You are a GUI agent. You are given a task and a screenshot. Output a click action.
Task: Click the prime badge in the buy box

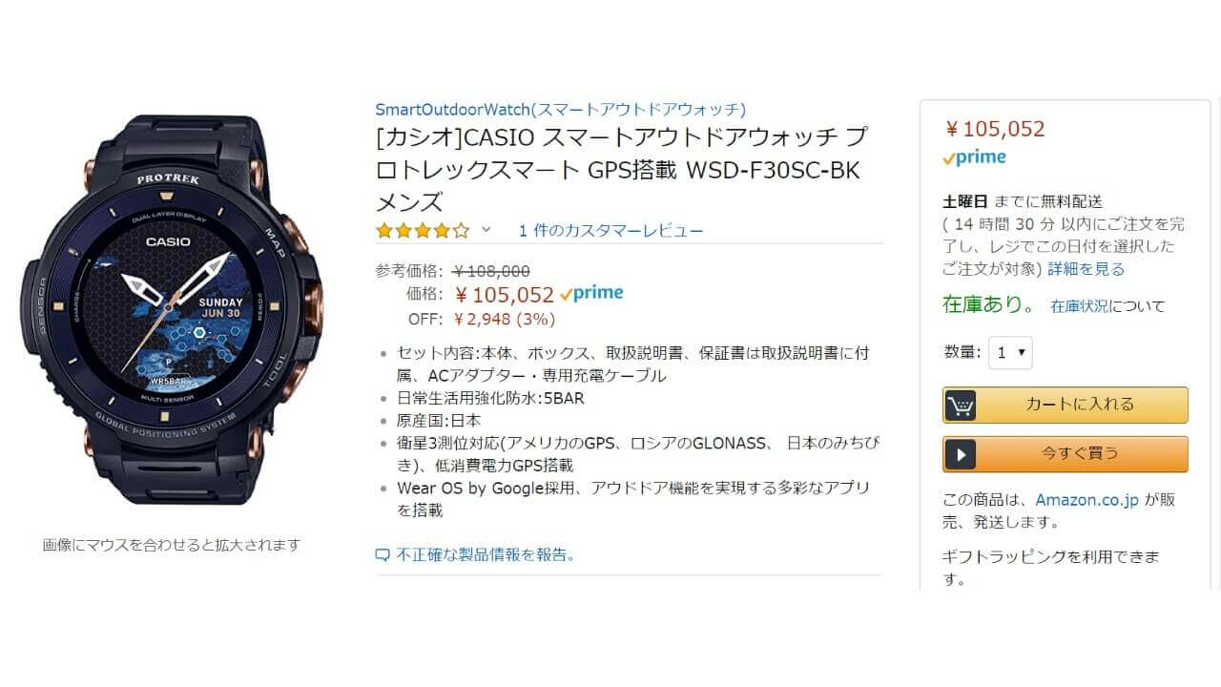tap(974, 157)
